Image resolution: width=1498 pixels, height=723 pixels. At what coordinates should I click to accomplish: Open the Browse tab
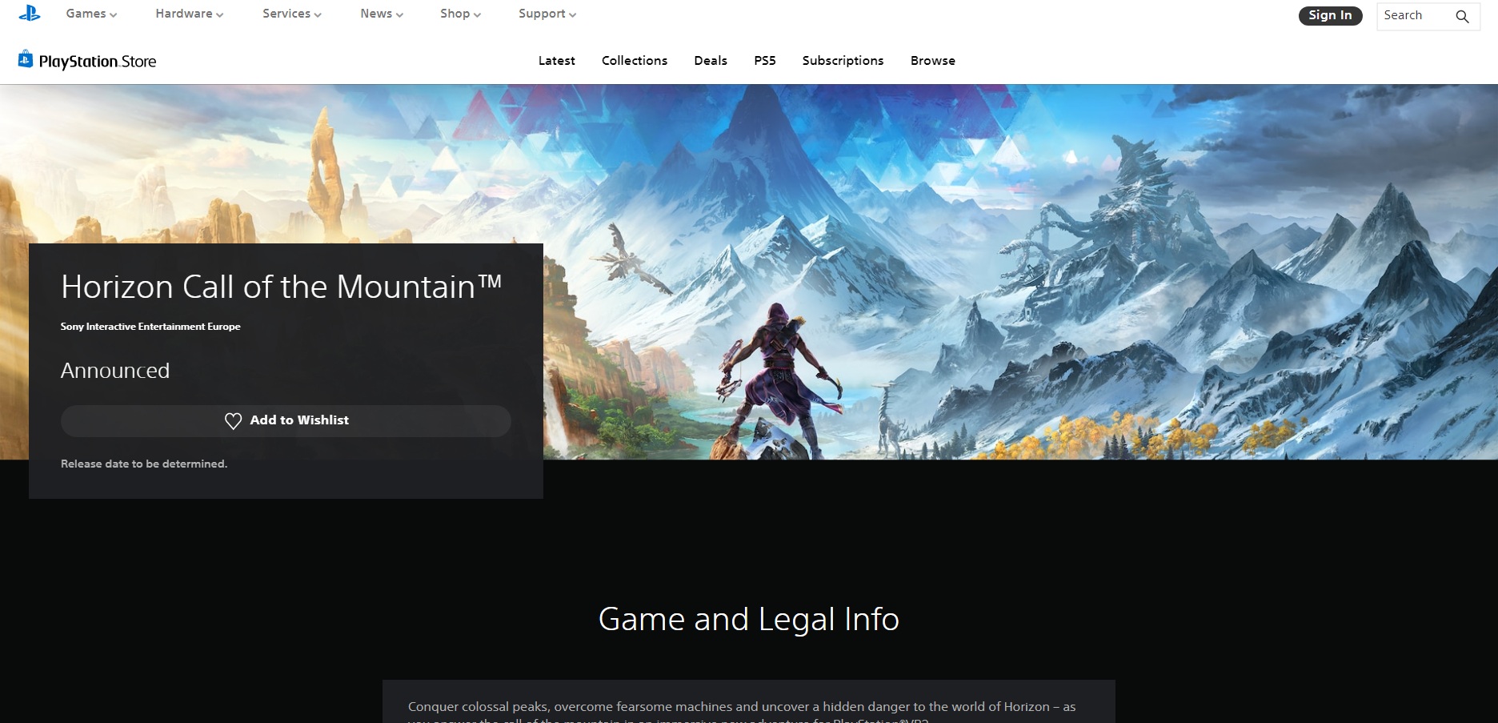[933, 61]
